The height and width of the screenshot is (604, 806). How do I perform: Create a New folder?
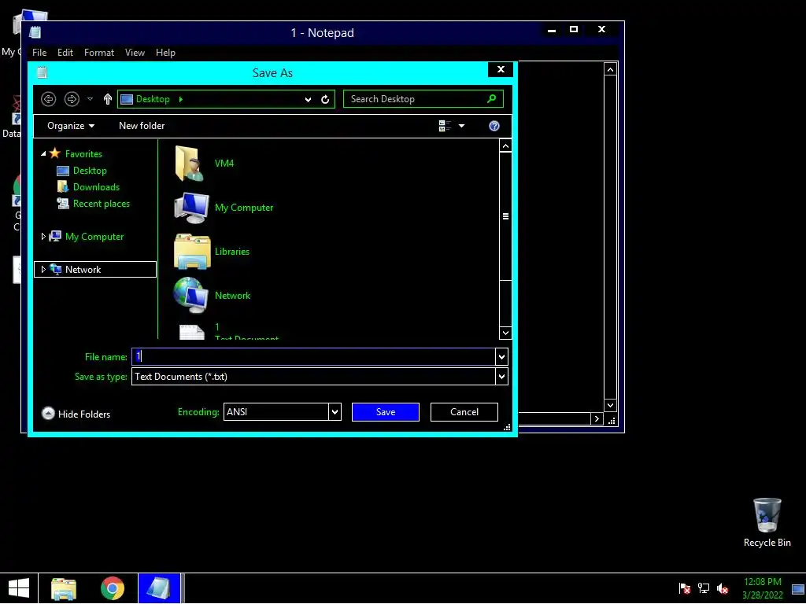tap(142, 126)
